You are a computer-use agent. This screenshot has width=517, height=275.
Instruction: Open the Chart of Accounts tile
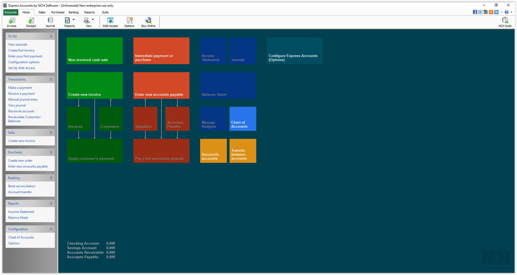(x=243, y=119)
